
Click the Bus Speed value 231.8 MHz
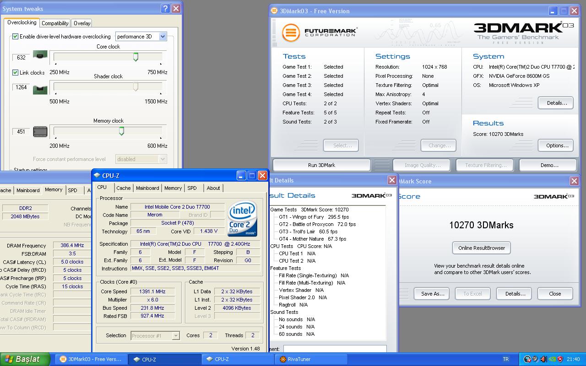click(x=152, y=308)
